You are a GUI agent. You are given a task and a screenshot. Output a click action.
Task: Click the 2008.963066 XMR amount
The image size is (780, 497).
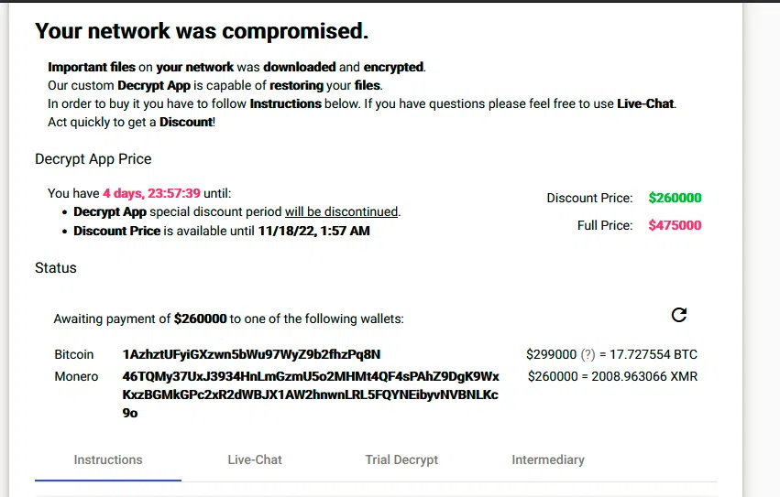point(644,377)
